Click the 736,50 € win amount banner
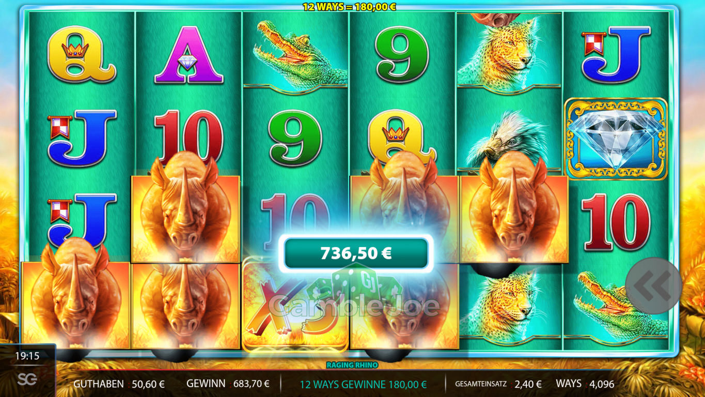The height and width of the screenshot is (397, 705). [356, 253]
